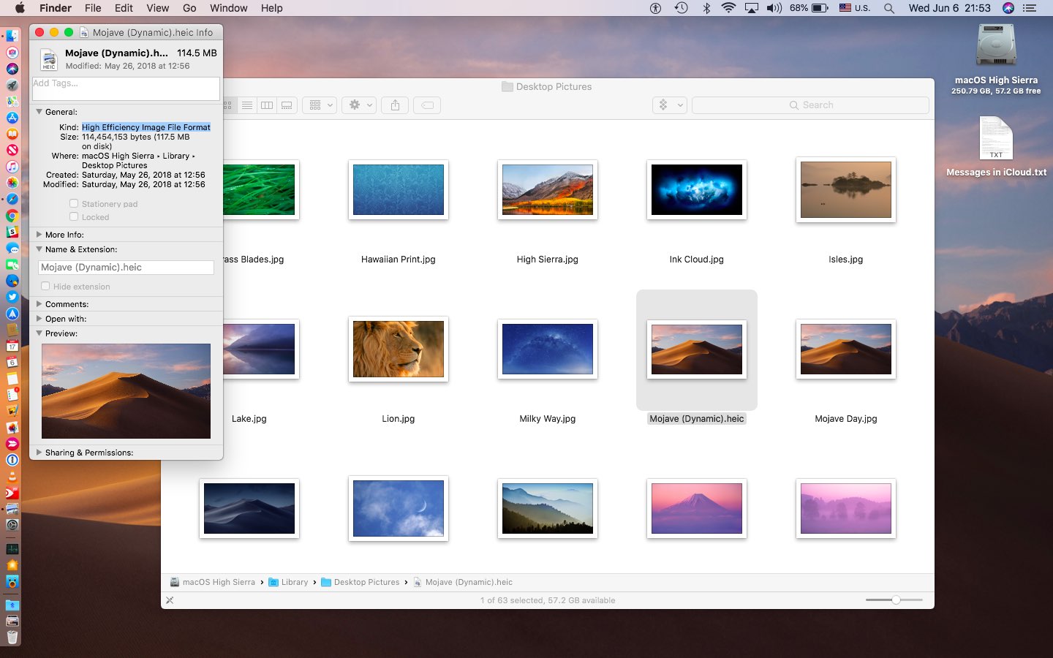Open Google Chrome from the Dock
This screenshot has height=658, width=1053.
12,216
